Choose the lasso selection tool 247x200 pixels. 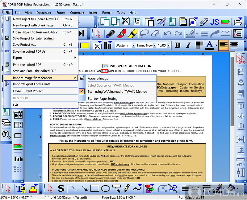[x=144, y=34]
